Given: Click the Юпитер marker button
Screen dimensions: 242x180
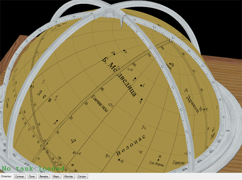Looking at the screenshot, I should point(69,177).
